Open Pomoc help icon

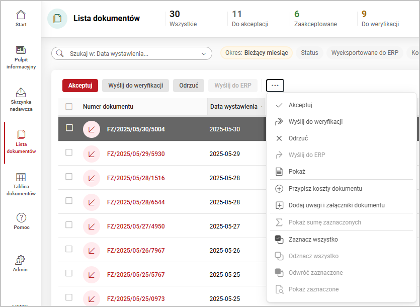click(x=21, y=218)
